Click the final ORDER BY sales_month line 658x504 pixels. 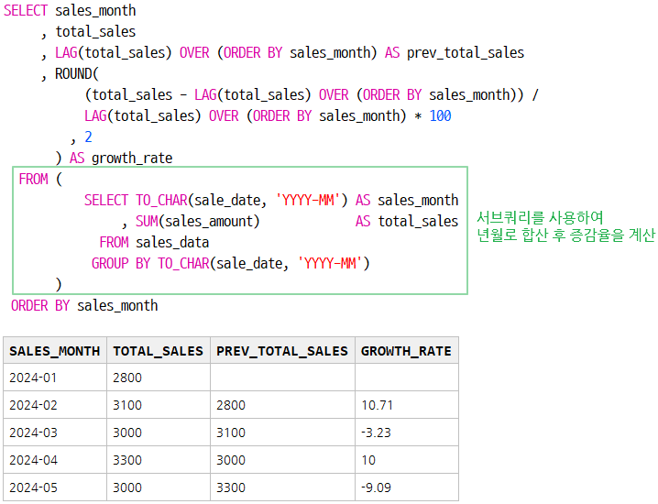pyautogui.click(x=84, y=305)
